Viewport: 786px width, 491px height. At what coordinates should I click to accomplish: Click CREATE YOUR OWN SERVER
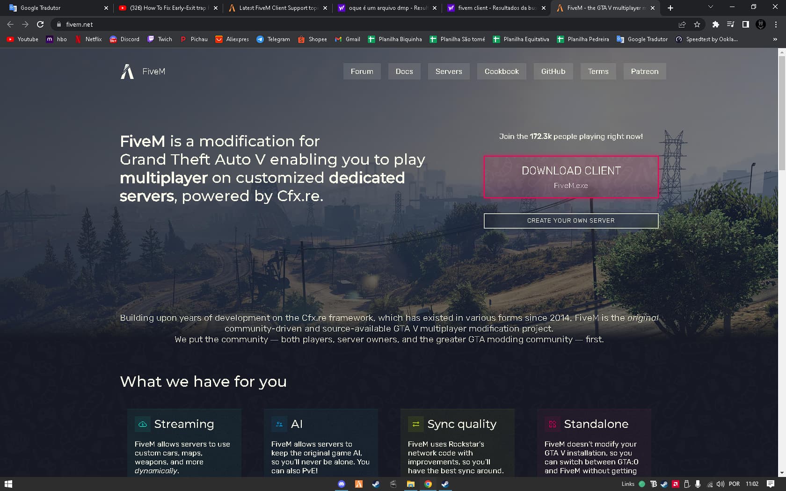(571, 220)
